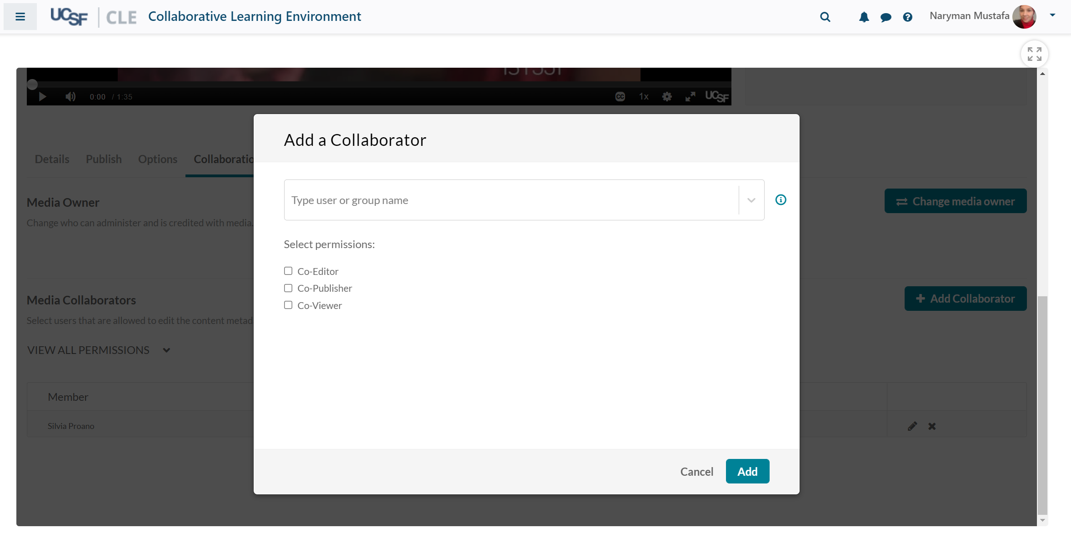Image resolution: width=1071 pixels, height=533 pixels.
Task: Edit Silvia Proano's permissions with pencil
Action: click(x=912, y=426)
